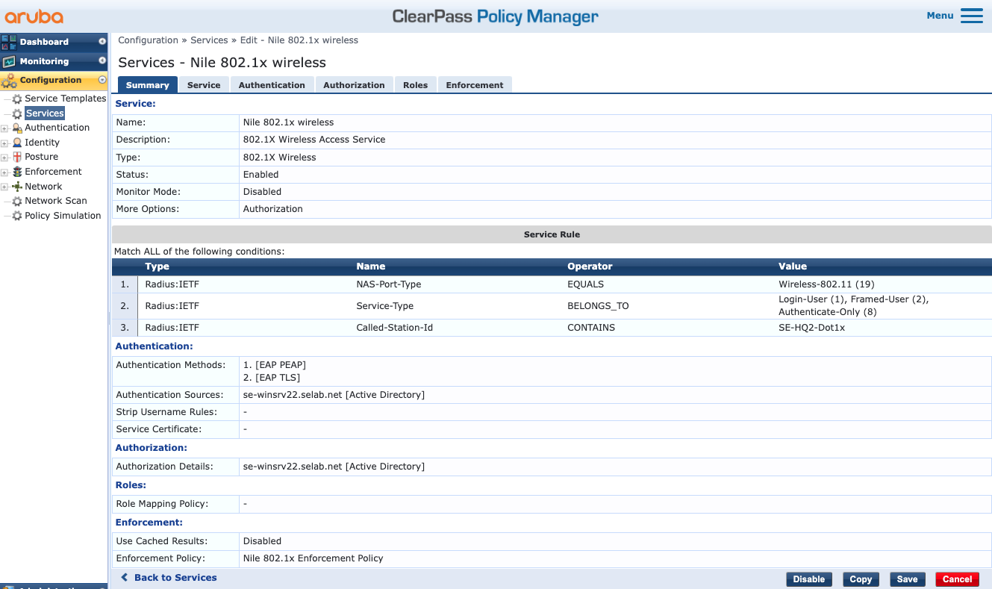The height and width of the screenshot is (589, 992).
Task: Click the Enforcement: section header
Action: pos(149,523)
